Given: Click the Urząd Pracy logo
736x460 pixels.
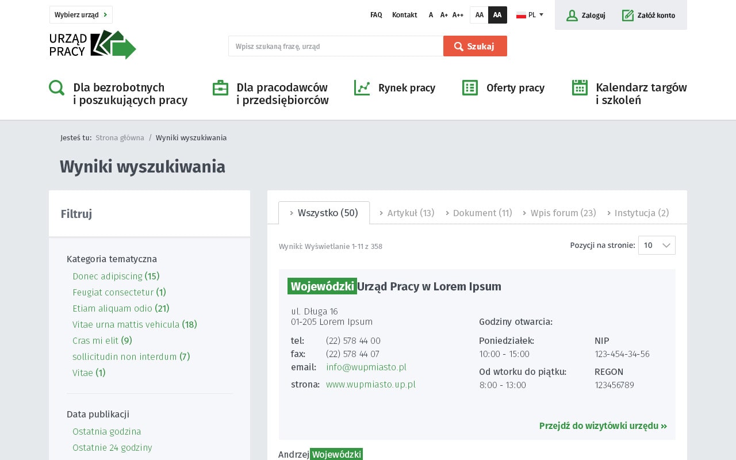Looking at the screenshot, I should 93,45.
